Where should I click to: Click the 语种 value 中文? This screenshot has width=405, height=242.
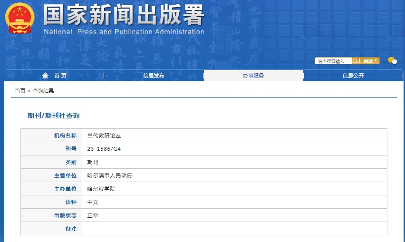coord(93,202)
